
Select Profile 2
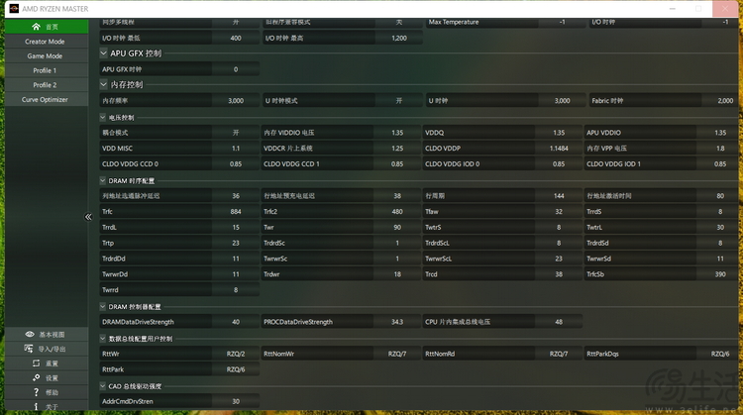[47, 85]
